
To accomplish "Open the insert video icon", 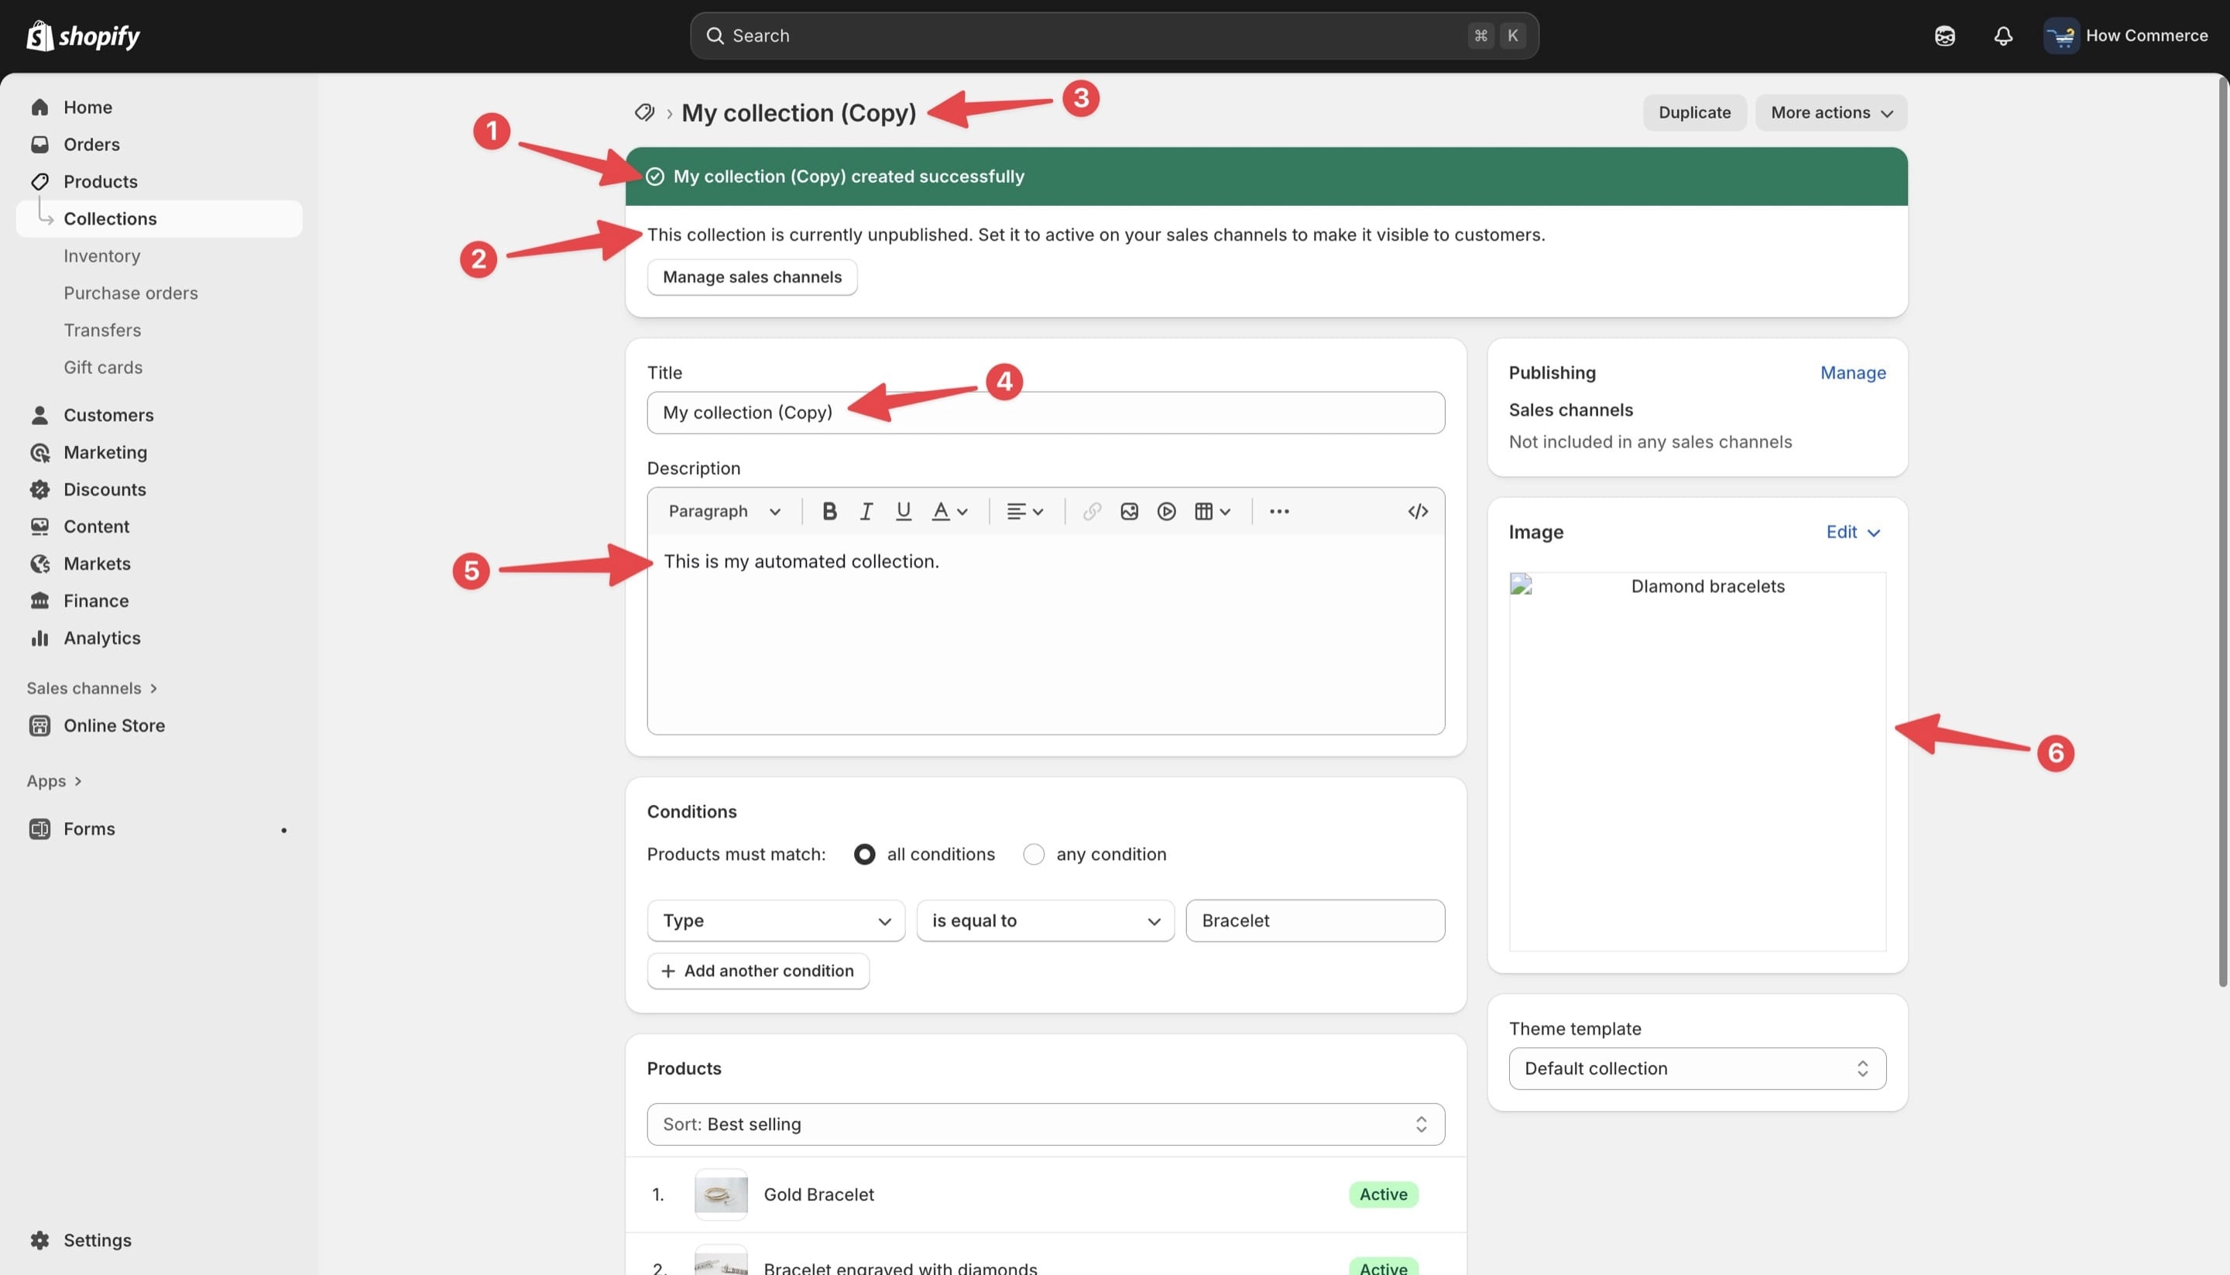I will pos(1166,512).
